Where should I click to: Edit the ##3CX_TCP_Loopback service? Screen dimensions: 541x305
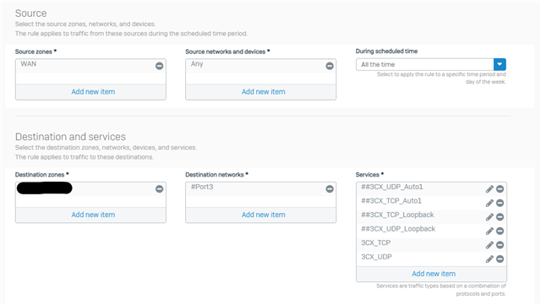pyautogui.click(x=489, y=217)
